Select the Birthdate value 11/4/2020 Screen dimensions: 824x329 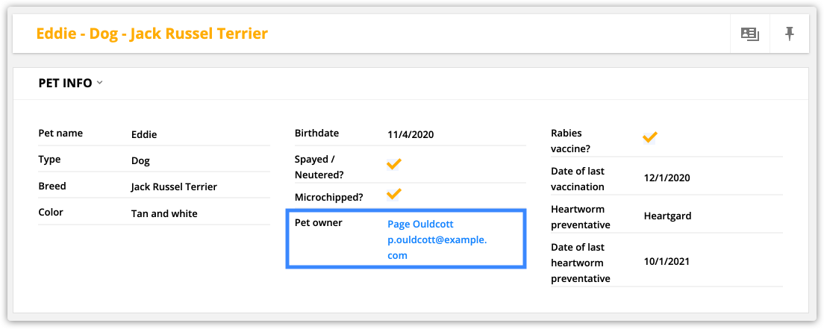point(411,134)
